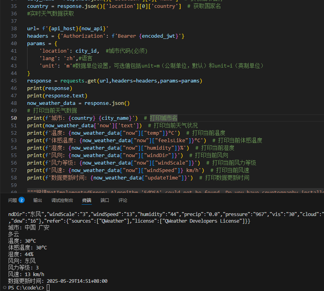324x291 pixels.
Task: Click terminal output line 多云
Action: tap(14, 234)
